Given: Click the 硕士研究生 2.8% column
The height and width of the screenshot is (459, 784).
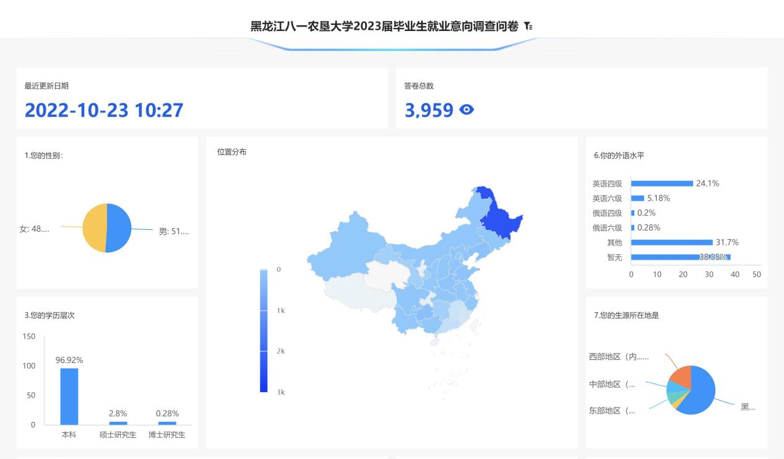Looking at the screenshot, I should tap(118, 423).
